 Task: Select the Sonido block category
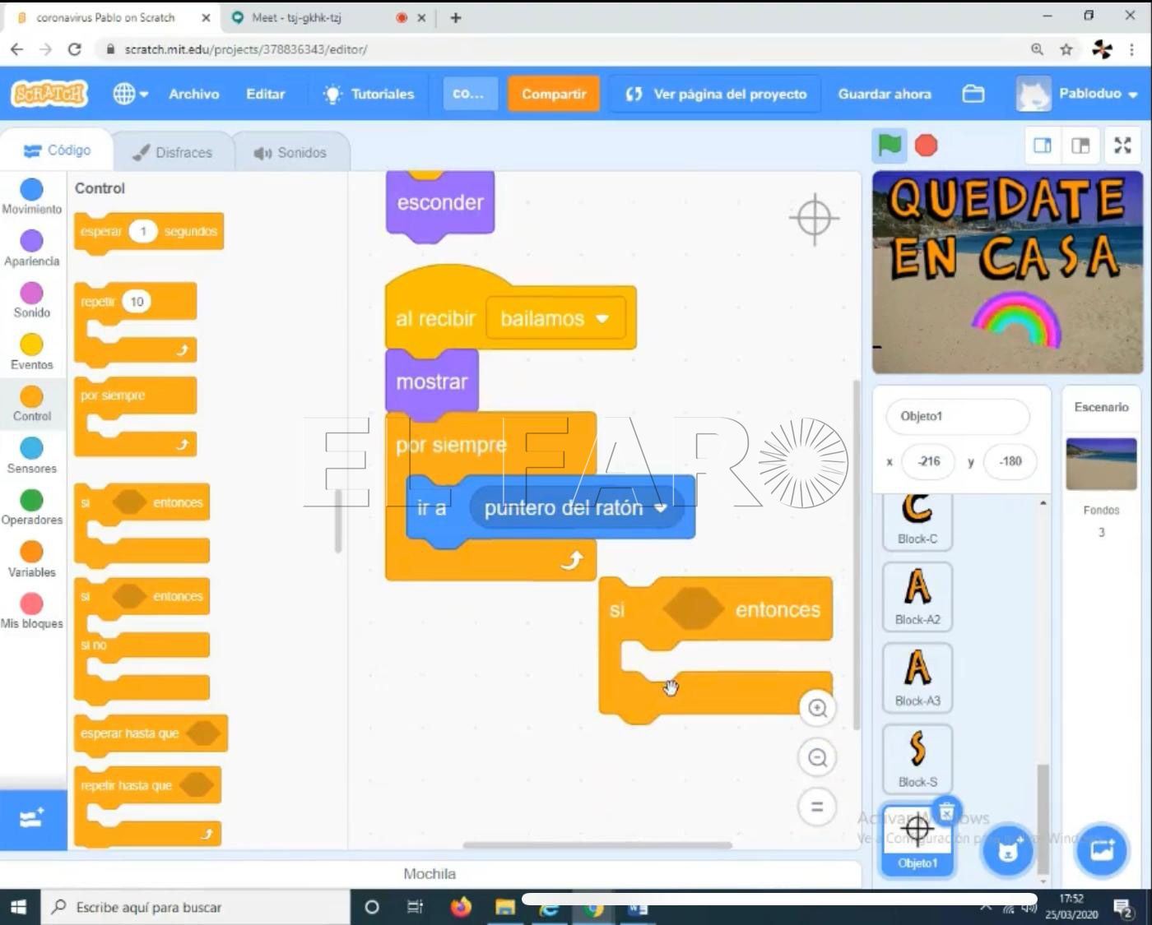point(31,300)
